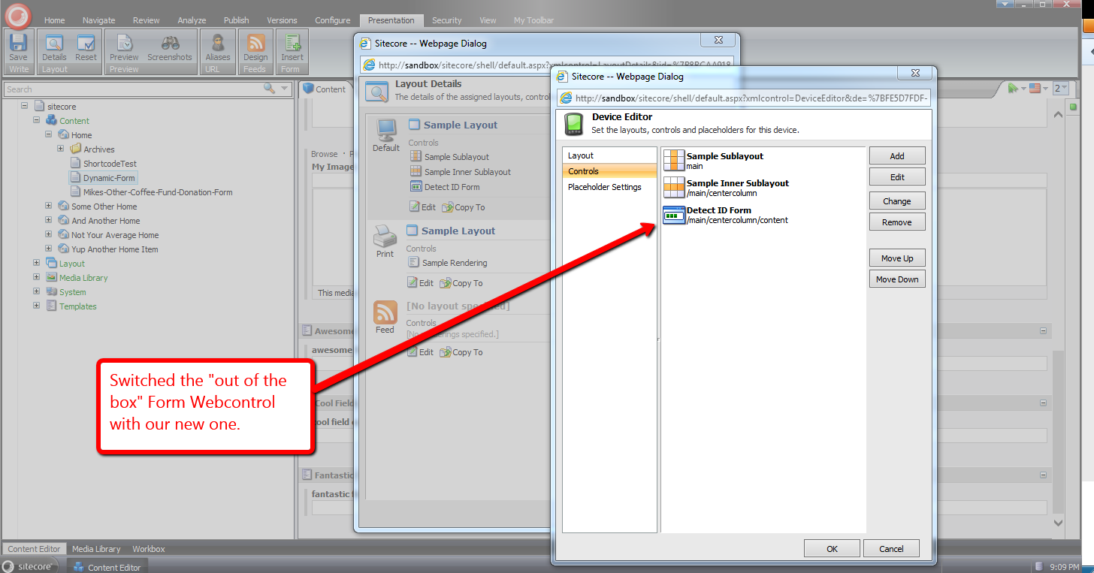Click the Design feeds icon
1094x573 pixels.
click(255, 44)
